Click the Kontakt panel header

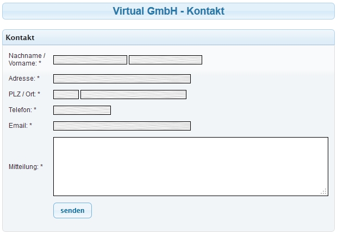tap(20, 38)
